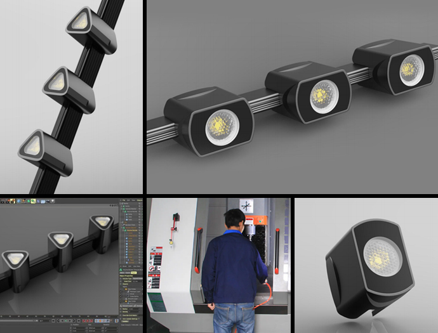Click the camera object icon in toolbar
Image resolution: width=438 pixels, height=333 pixels.
48,201
